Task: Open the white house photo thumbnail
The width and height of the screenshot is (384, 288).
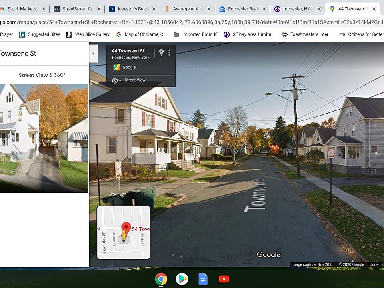Action: [x=44, y=138]
